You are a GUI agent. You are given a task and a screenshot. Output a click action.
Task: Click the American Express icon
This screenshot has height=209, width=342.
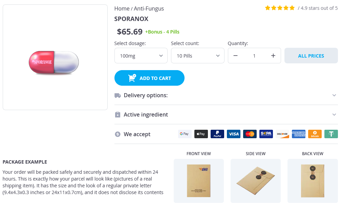pyautogui.click(x=299, y=134)
